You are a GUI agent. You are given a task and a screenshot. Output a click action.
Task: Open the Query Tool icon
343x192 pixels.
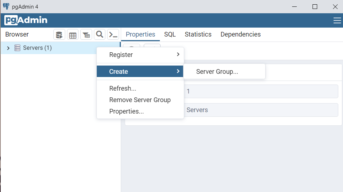click(59, 35)
